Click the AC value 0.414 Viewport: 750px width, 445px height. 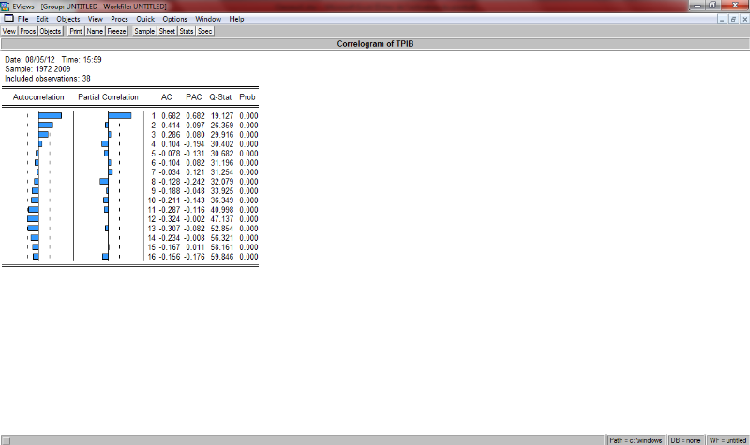[171, 126]
